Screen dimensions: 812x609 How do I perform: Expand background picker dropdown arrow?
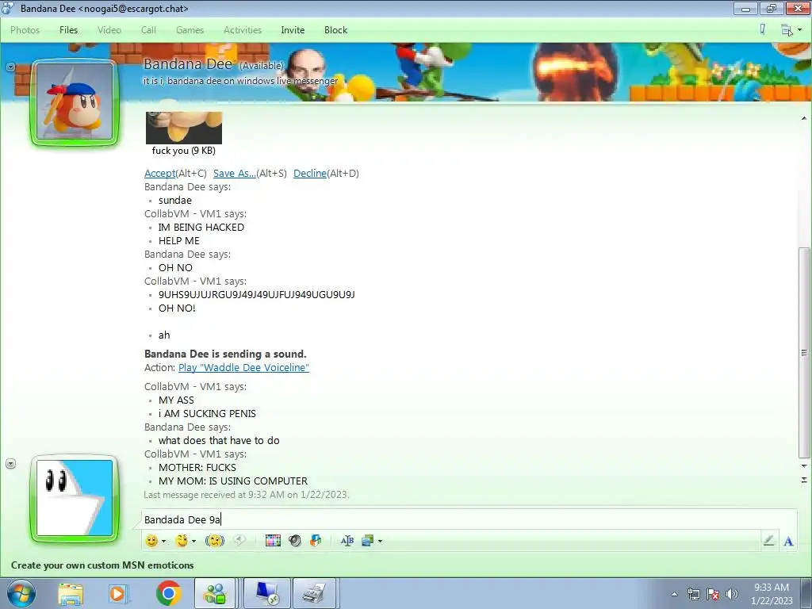click(380, 541)
